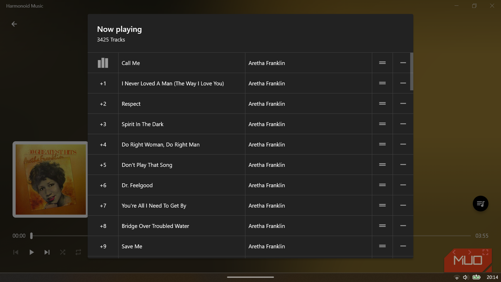Start playback with the play button
The height and width of the screenshot is (282, 501).
tap(32, 252)
